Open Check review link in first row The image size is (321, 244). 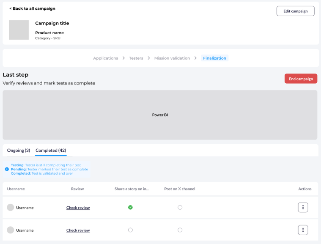coord(78,208)
